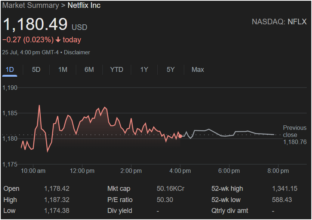312x220 pixels.
Task: Switch chart to YTD range
Action: click(x=117, y=70)
